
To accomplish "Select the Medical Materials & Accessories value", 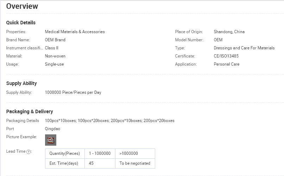I will (75, 32).
